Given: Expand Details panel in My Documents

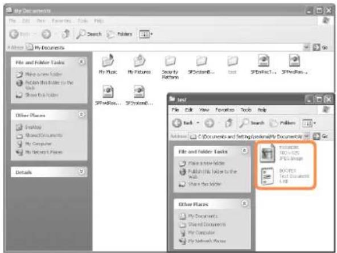Looking at the screenshot, I should point(81,172).
